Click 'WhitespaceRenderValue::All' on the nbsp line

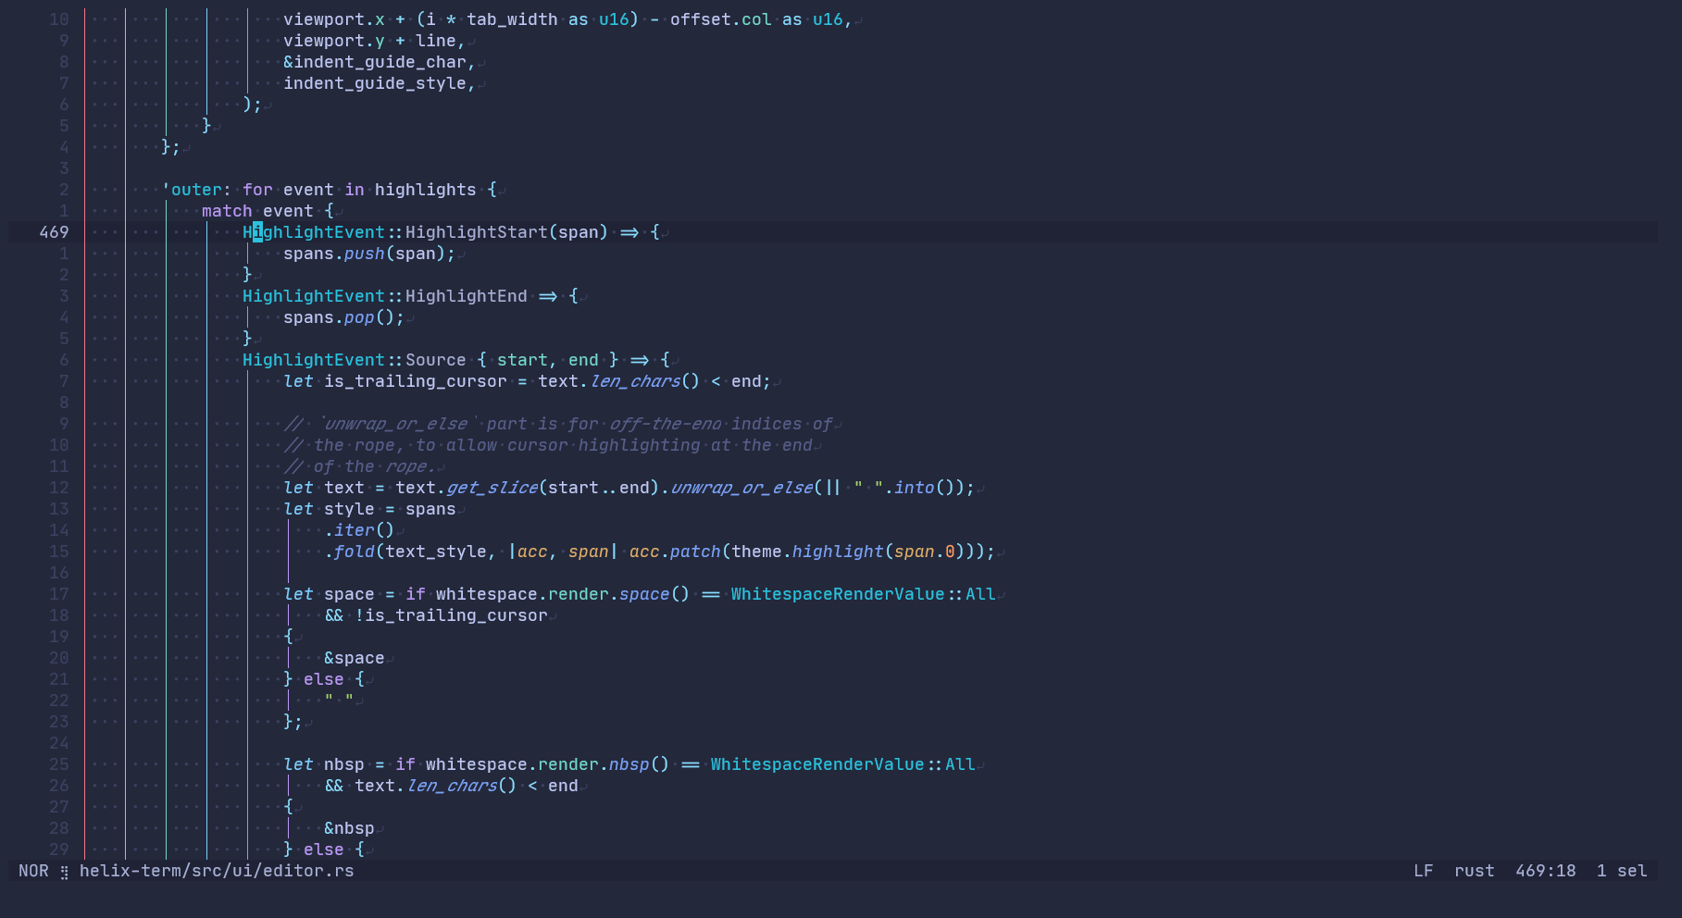point(843,764)
